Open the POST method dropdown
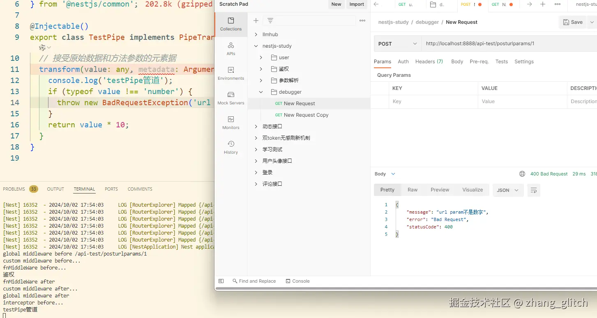This screenshot has width=597, height=318. [397, 44]
